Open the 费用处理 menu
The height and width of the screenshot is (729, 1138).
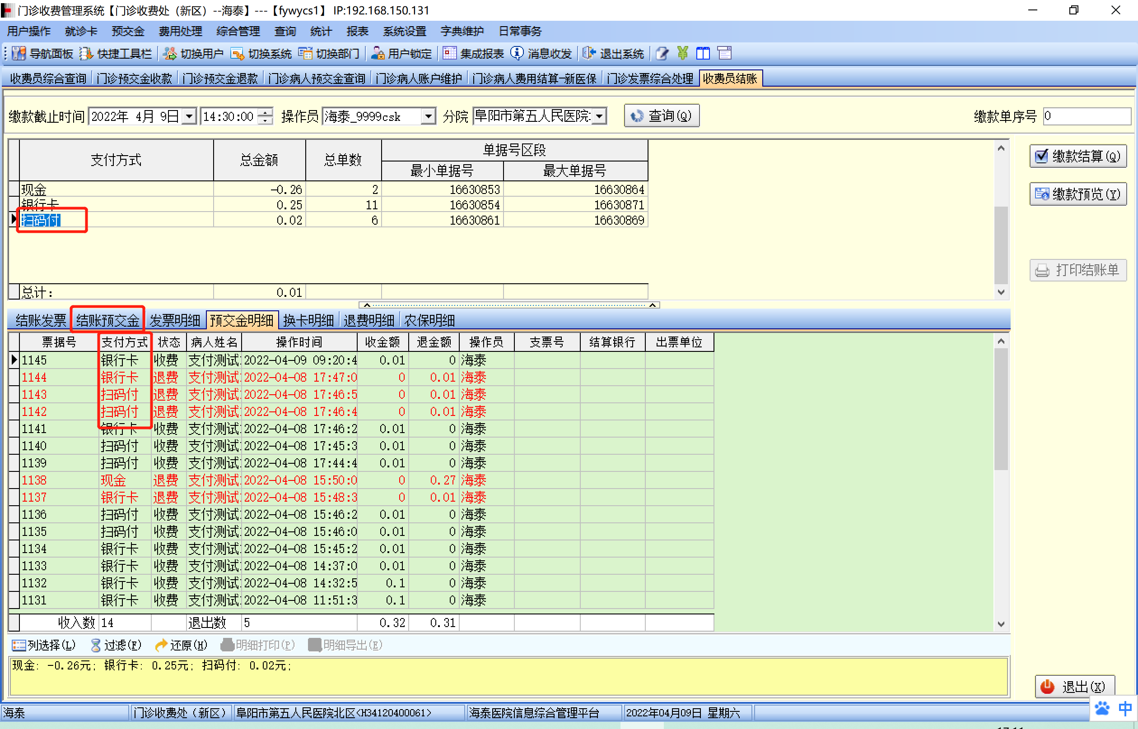pyautogui.click(x=180, y=31)
